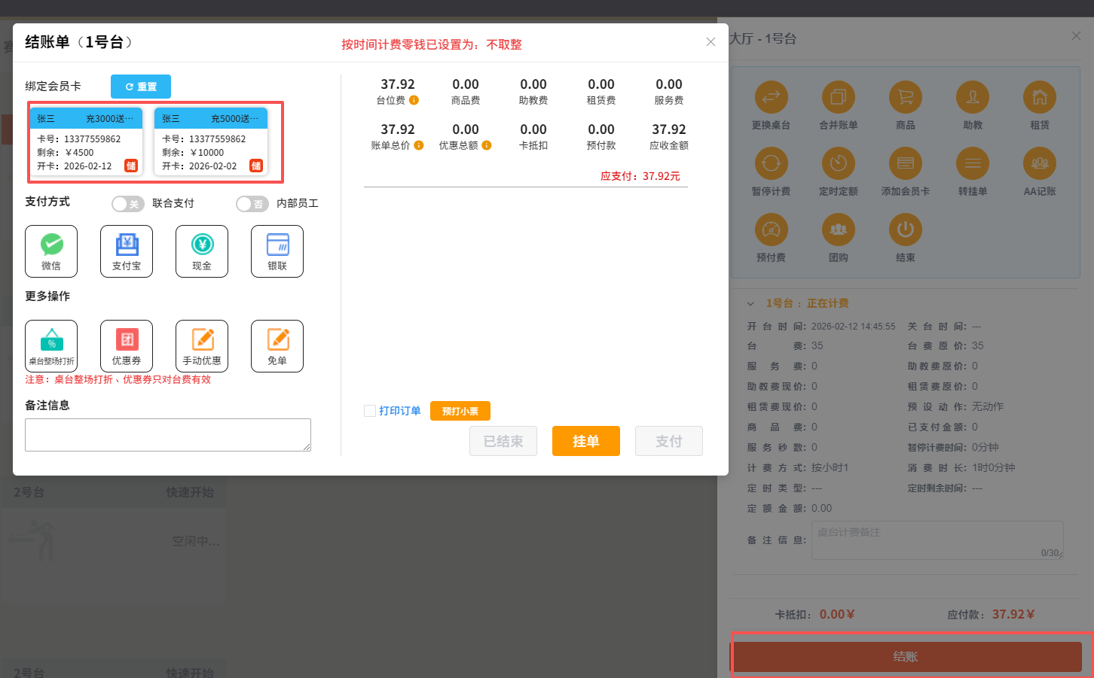1094x678 pixels.
Task: Pick cash (现金) payment icon
Action: (202, 251)
